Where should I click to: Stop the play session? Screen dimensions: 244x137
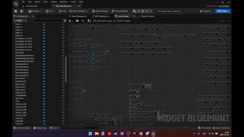[143, 11]
